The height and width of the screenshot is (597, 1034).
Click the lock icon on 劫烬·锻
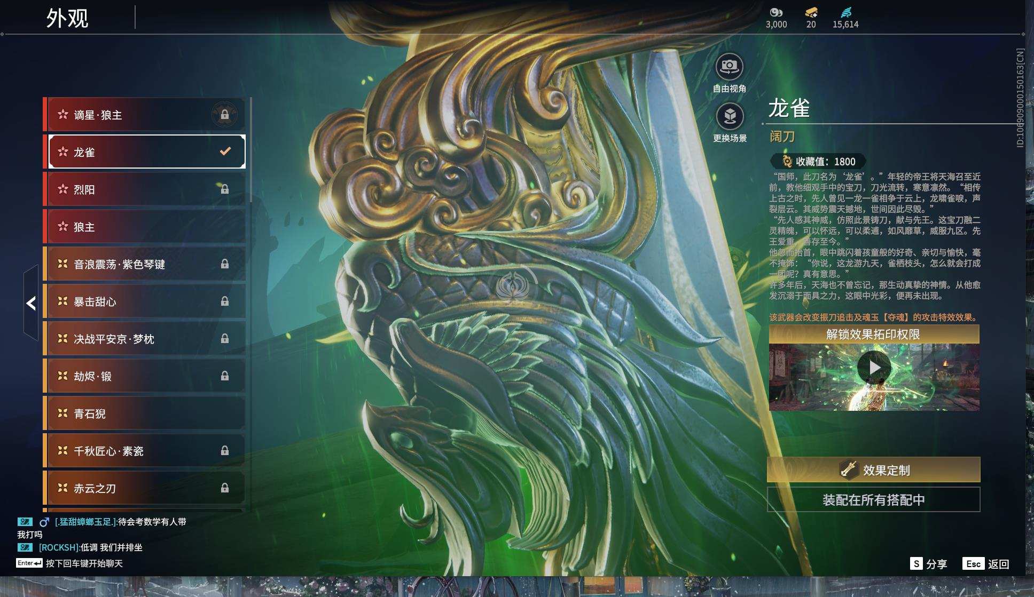[225, 376]
